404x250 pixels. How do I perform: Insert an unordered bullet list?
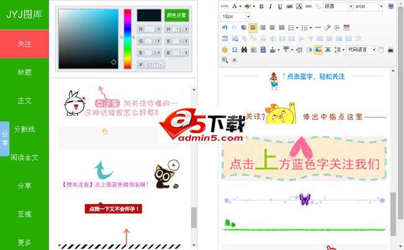coord(305,27)
